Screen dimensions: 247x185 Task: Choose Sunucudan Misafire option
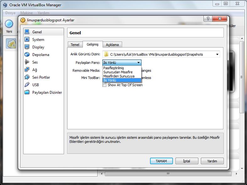pos(122,72)
